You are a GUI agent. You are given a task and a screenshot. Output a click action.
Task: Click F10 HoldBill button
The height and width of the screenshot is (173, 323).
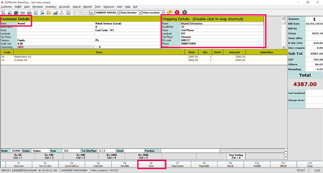[257, 164]
